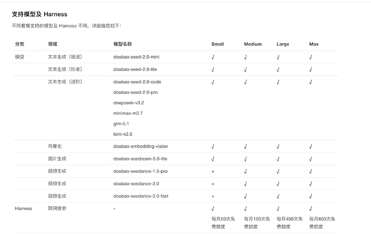Select the 模型 category cell
The height and width of the screenshot is (248, 371).
click(20, 57)
